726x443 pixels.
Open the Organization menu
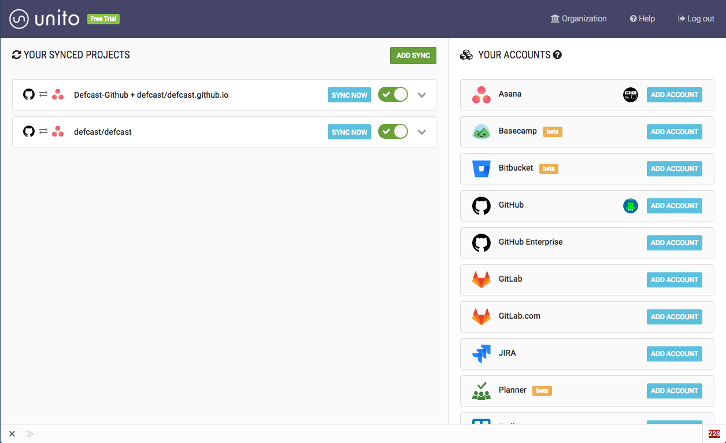[x=579, y=19]
